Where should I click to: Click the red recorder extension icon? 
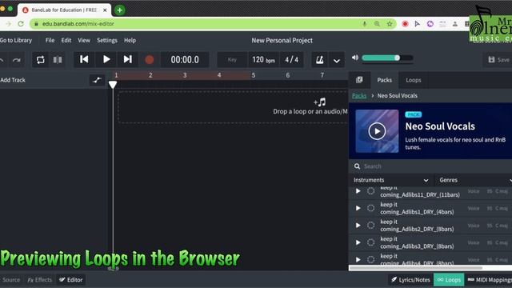click(x=406, y=24)
